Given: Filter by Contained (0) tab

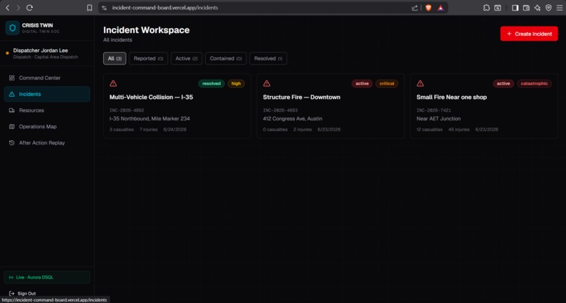Looking at the screenshot, I should coord(225,58).
